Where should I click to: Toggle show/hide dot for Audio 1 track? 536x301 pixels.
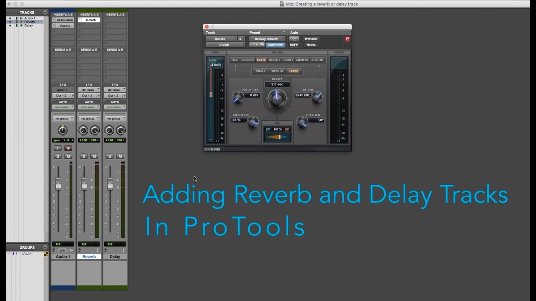pos(10,18)
